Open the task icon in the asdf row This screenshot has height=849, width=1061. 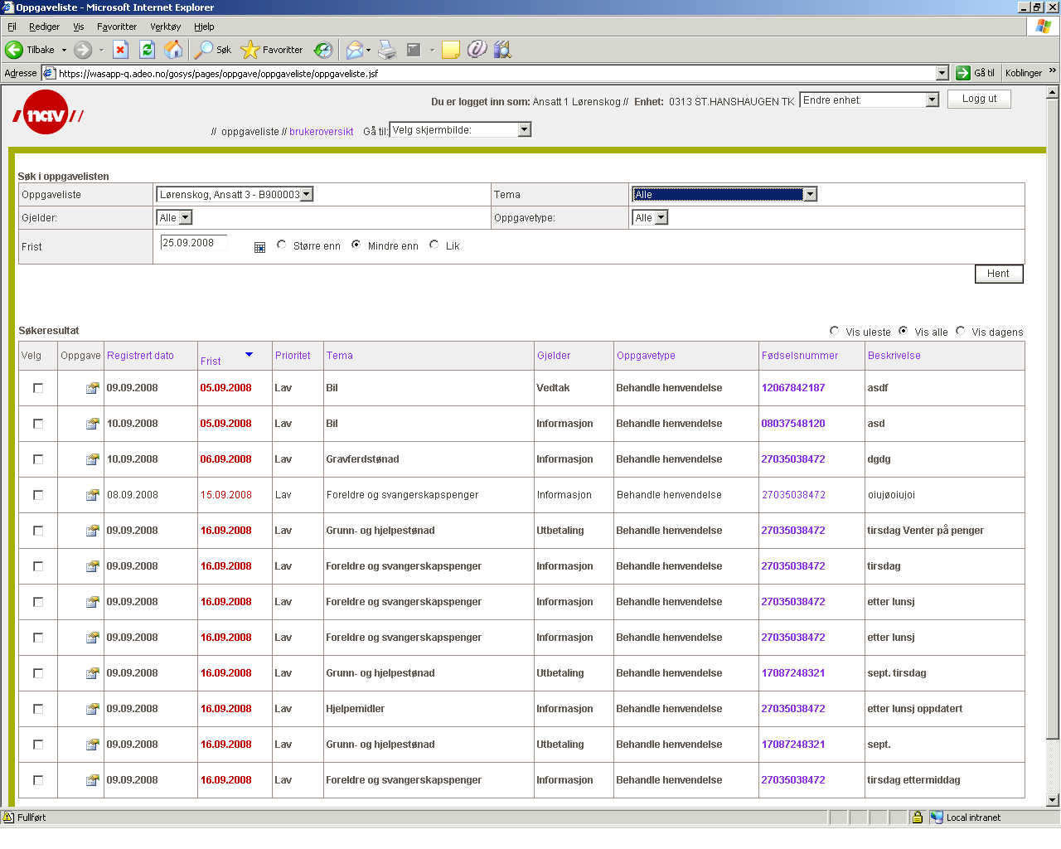[x=92, y=388]
